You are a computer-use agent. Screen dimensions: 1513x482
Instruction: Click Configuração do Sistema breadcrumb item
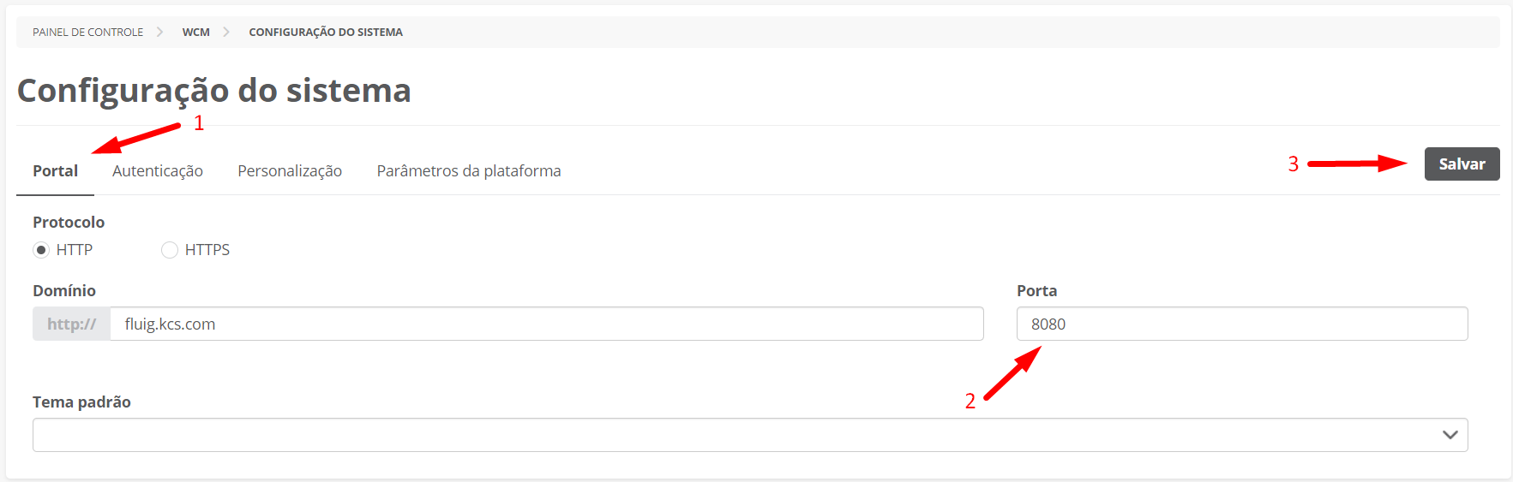pyautogui.click(x=326, y=32)
